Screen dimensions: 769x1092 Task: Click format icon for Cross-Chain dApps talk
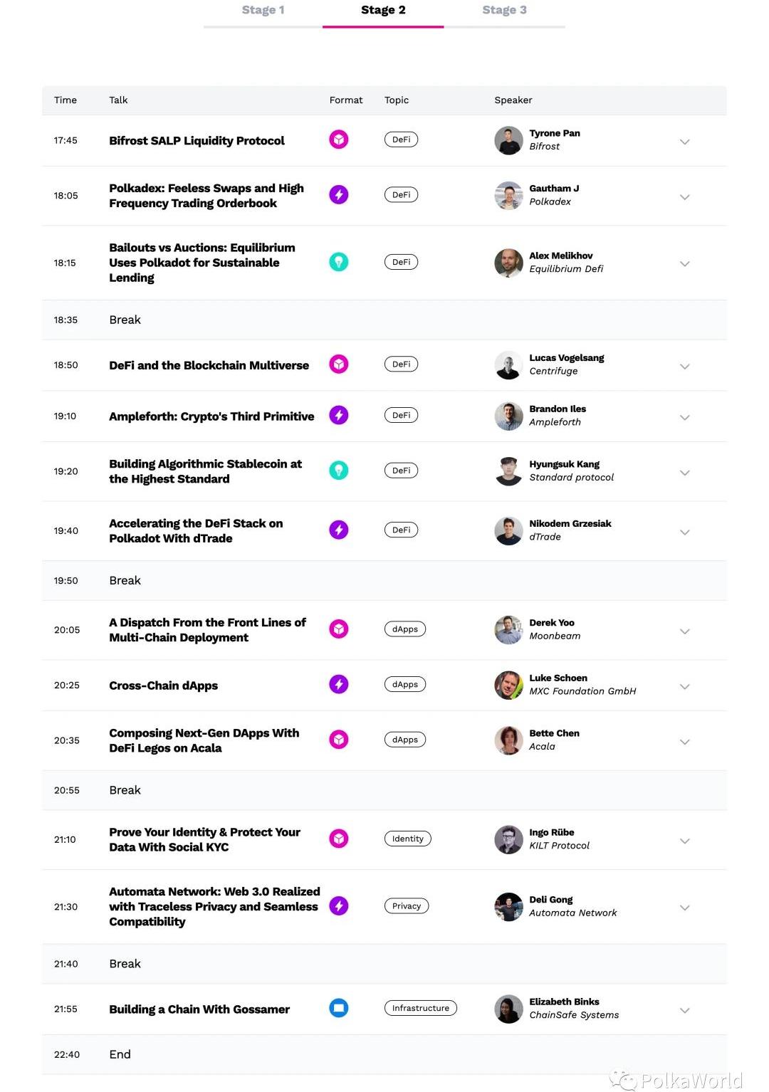click(x=339, y=684)
